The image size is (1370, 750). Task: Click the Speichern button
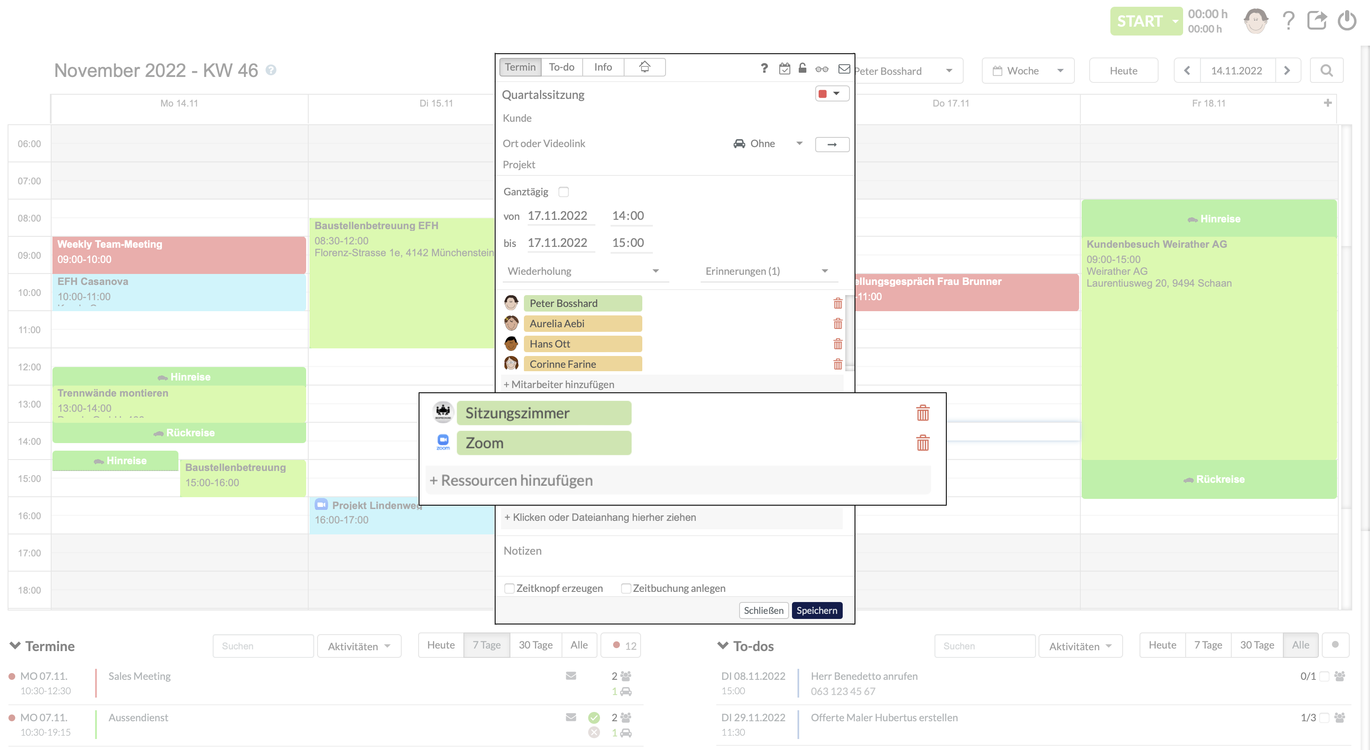(817, 610)
